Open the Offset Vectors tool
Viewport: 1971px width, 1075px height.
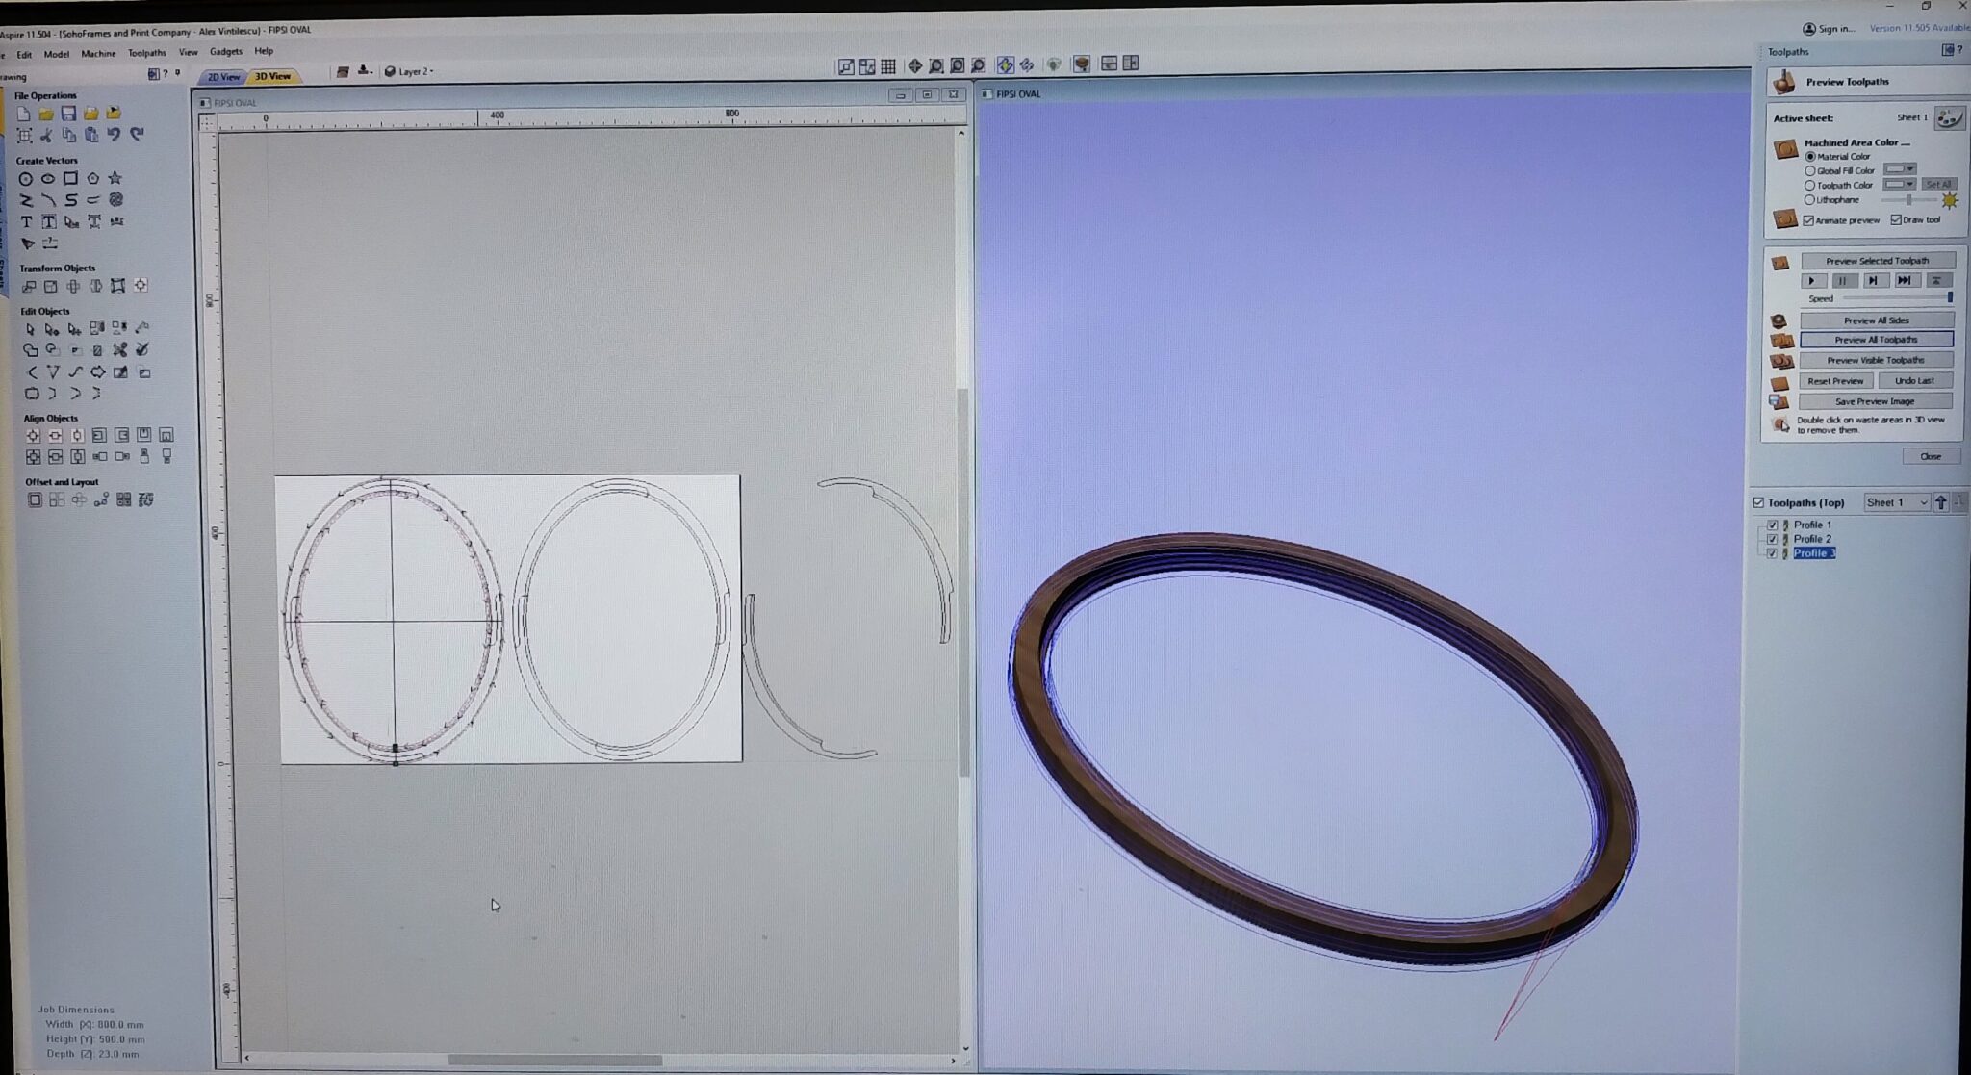click(35, 499)
